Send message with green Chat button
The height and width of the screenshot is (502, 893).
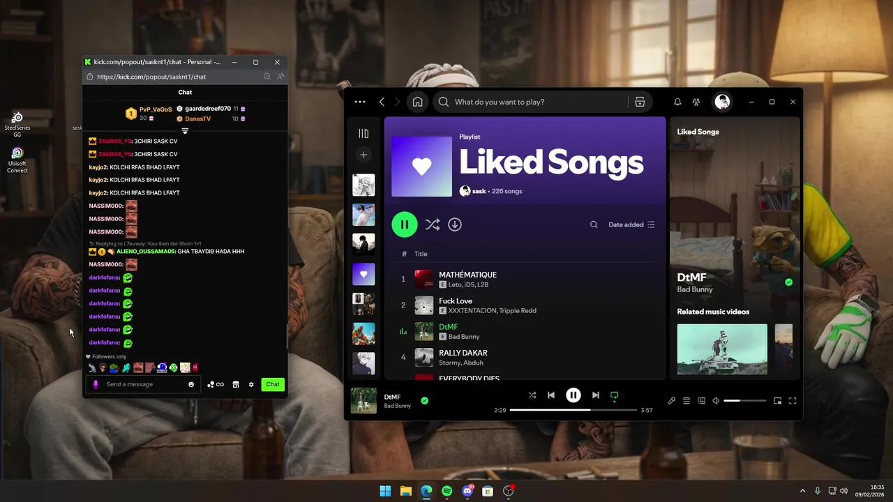pyautogui.click(x=273, y=384)
